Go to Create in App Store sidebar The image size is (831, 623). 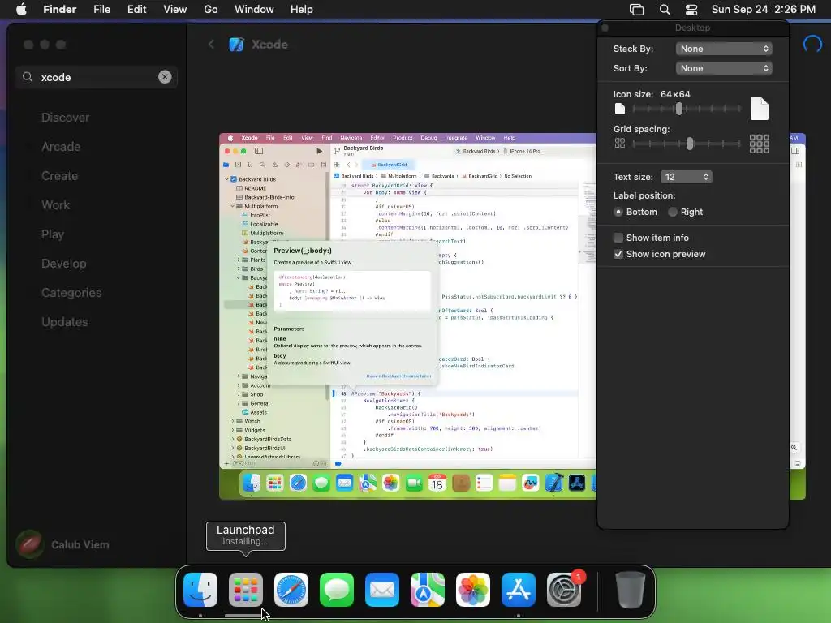click(x=59, y=176)
